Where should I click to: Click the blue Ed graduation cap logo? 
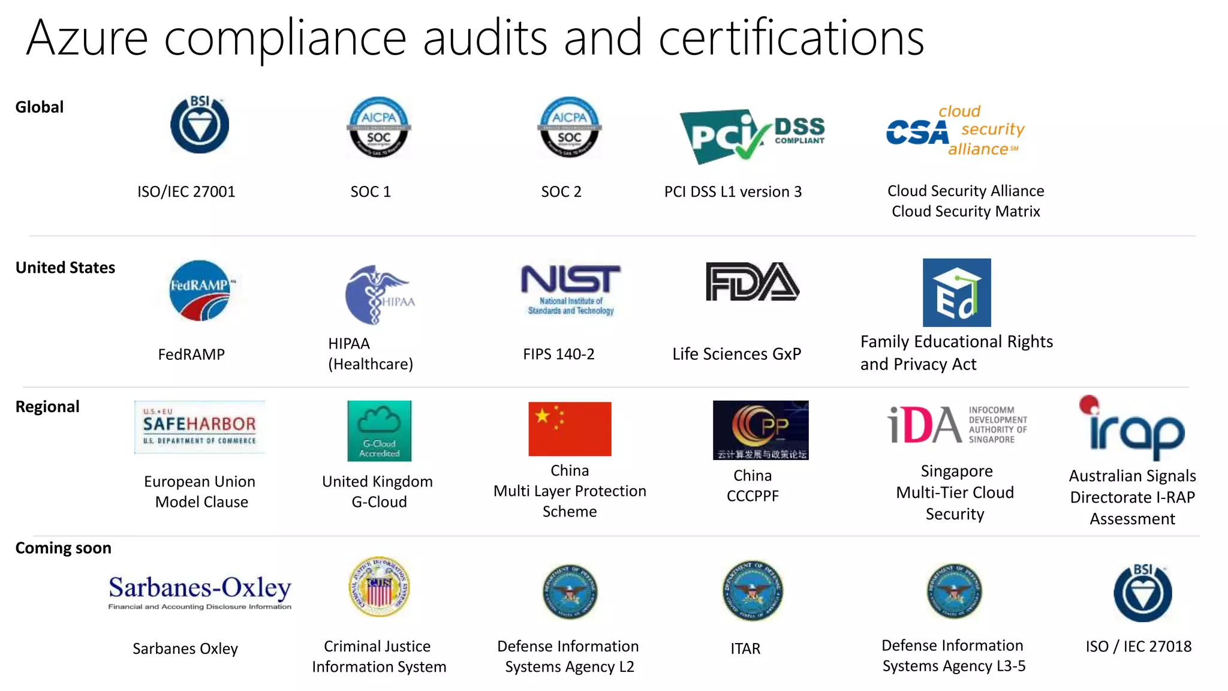coord(956,292)
